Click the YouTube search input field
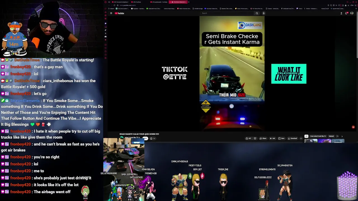 [x=227, y=13]
